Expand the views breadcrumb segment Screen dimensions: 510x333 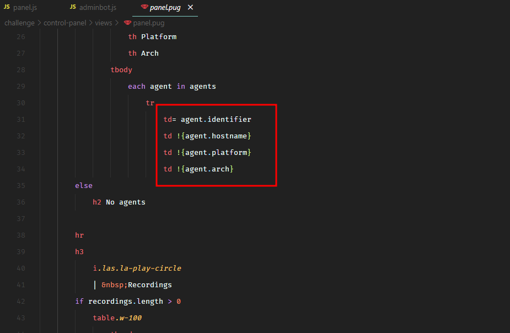(x=103, y=23)
